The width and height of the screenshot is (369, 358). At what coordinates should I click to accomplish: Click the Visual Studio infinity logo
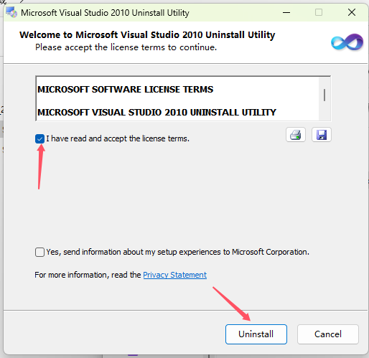347,42
